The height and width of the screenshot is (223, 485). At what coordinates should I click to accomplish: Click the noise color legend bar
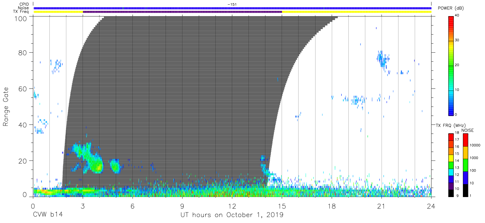click(x=465, y=165)
